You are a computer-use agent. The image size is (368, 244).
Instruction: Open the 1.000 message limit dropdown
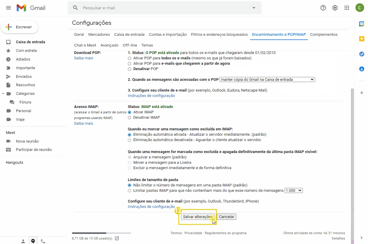point(294,191)
